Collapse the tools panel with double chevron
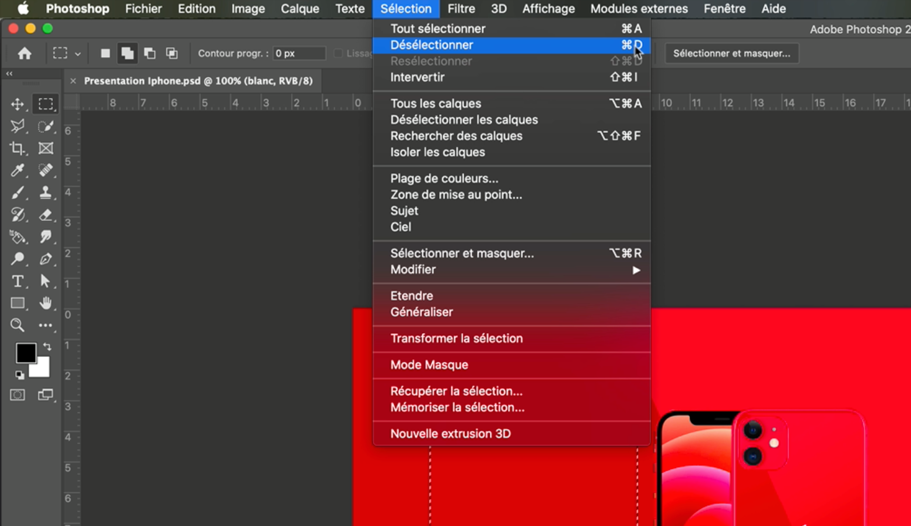The height and width of the screenshot is (526, 911). click(9, 73)
